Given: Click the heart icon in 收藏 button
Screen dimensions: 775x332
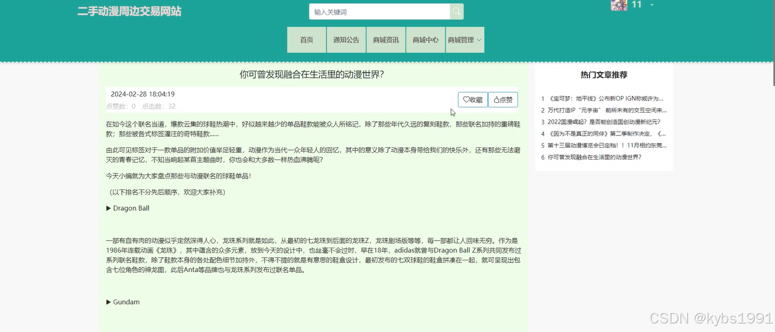Looking at the screenshot, I should click(466, 100).
